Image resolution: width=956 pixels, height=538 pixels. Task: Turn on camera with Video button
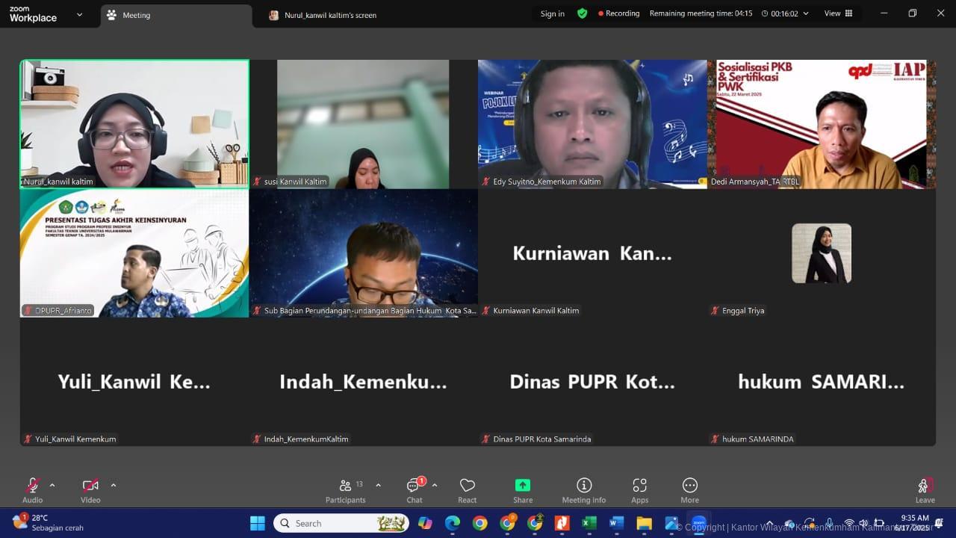point(90,490)
